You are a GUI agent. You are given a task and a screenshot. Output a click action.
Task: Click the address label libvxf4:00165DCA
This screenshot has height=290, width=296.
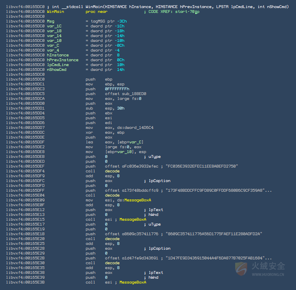tap(25, 99)
